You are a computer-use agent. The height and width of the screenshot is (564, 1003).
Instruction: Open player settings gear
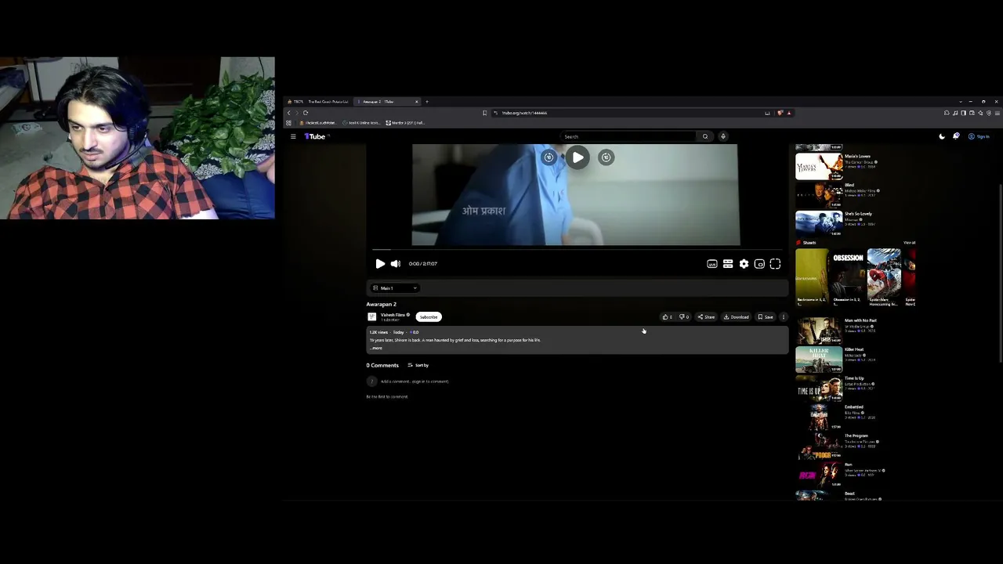coord(744,264)
